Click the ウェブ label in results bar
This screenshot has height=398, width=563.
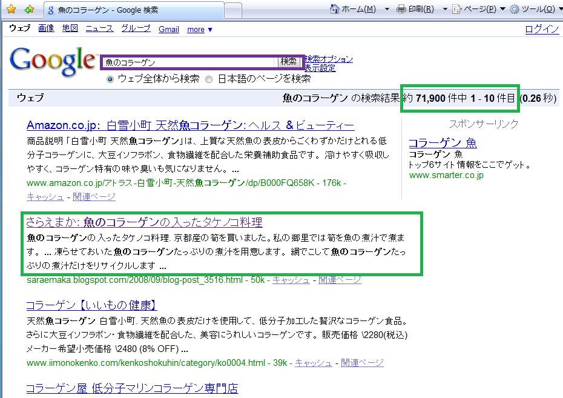pyautogui.click(x=30, y=98)
